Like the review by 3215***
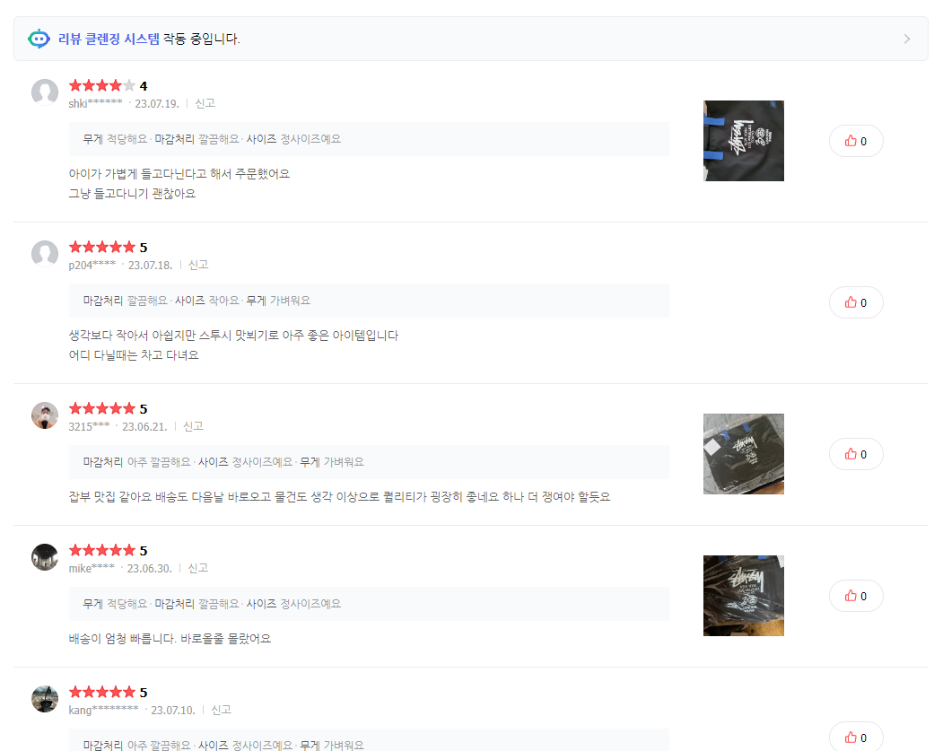This screenshot has width=934, height=751. tap(856, 454)
